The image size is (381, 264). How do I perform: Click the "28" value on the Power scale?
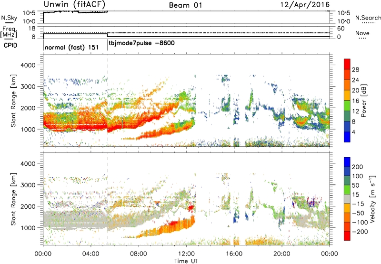(x=355, y=70)
